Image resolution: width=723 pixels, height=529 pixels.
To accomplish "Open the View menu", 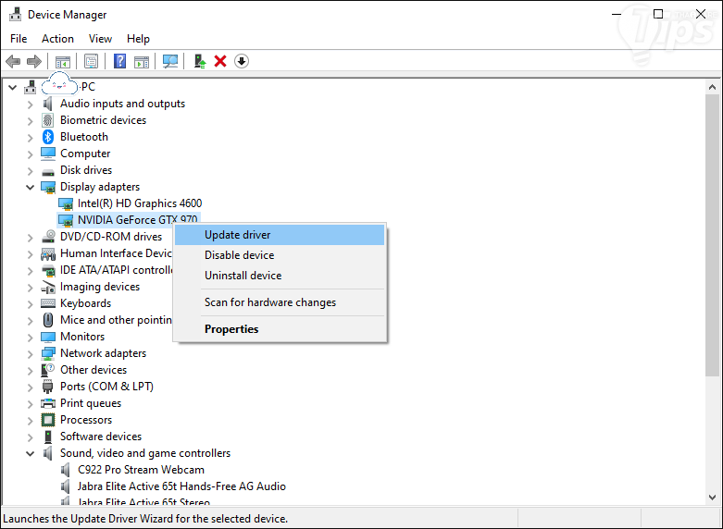I will (x=100, y=39).
